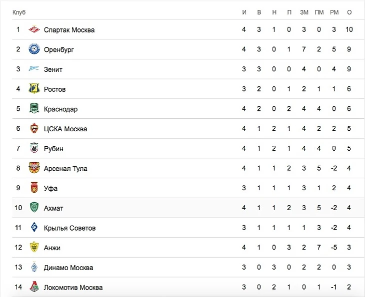Viewport: 365px width, 297px height.
Task: Click the Krylya Sovetov club logo
Action: (x=34, y=228)
